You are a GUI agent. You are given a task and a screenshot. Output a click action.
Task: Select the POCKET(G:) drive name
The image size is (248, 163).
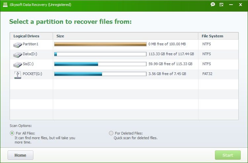coord(32,74)
